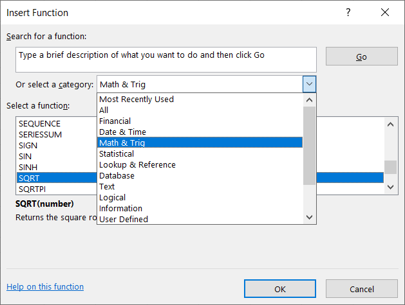405x305 pixels.
Task: Select the SEQUENCE function in list
Action: pos(39,123)
